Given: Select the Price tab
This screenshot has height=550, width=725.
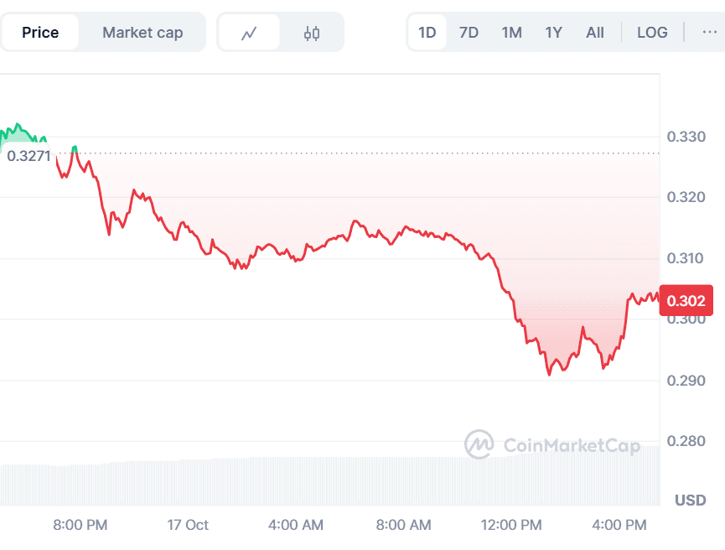Looking at the screenshot, I should click(40, 33).
